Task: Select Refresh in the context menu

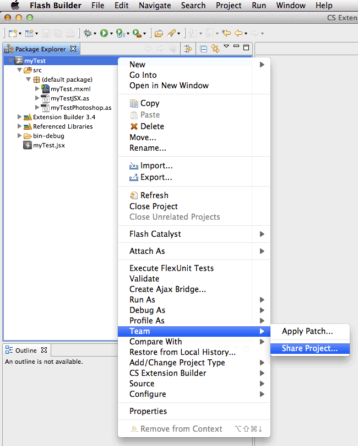Action: tap(154, 195)
